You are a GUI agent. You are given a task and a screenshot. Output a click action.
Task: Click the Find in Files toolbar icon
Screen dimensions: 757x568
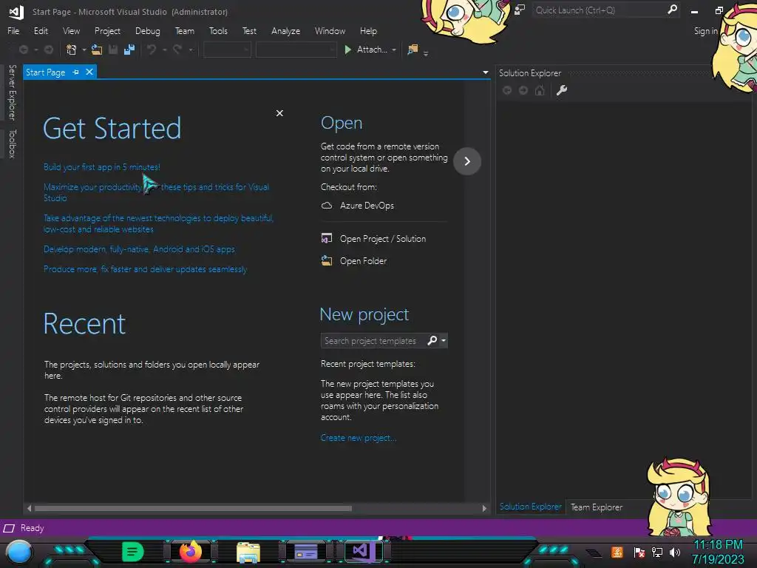point(413,50)
